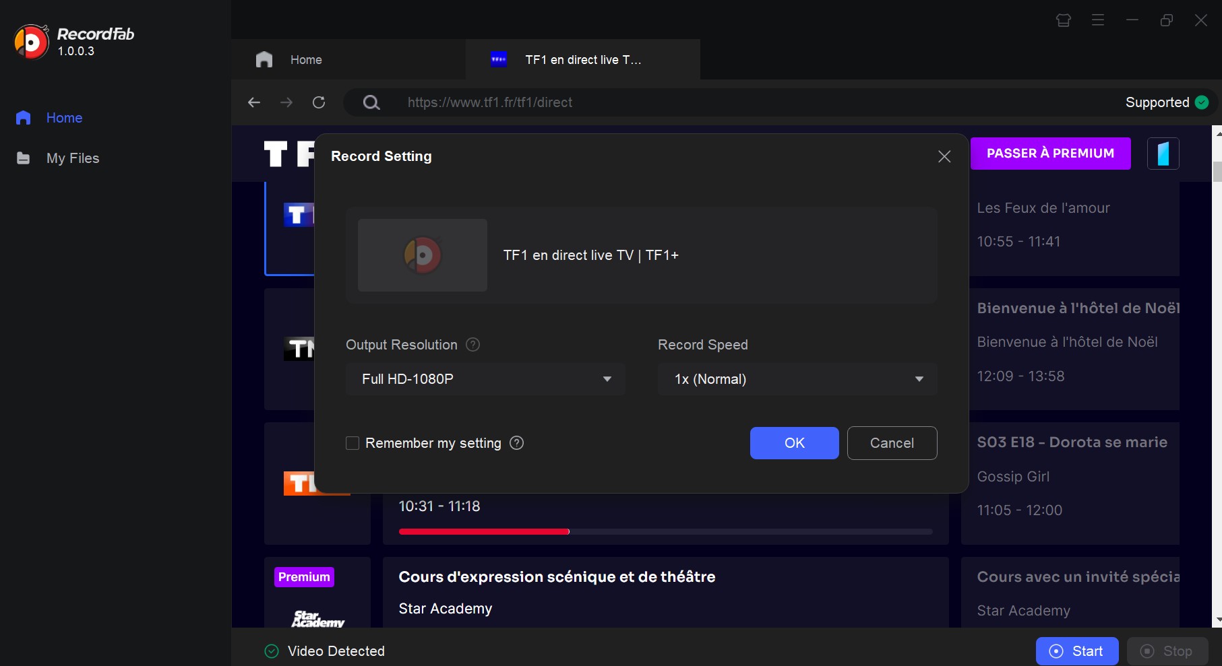Click the TF1 tab favicon
Screen dimensions: 1222x666
[499, 59]
